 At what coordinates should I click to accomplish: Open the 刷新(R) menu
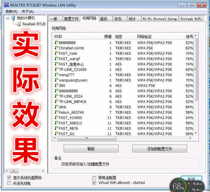click(x=11, y=11)
